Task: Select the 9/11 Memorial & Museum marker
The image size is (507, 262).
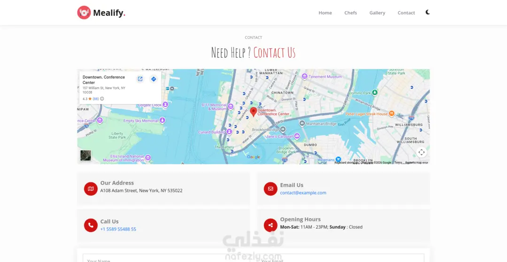Action: pyautogui.click(x=230, y=106)
